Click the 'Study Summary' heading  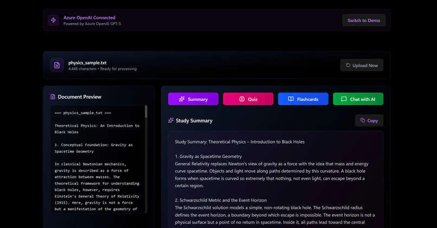click(194, 121)
